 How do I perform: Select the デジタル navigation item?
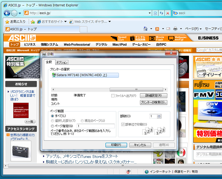click(101, 44)
